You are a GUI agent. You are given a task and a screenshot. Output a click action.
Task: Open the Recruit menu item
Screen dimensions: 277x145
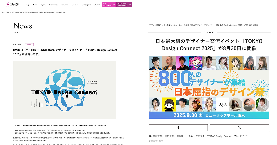coord(97,5)
